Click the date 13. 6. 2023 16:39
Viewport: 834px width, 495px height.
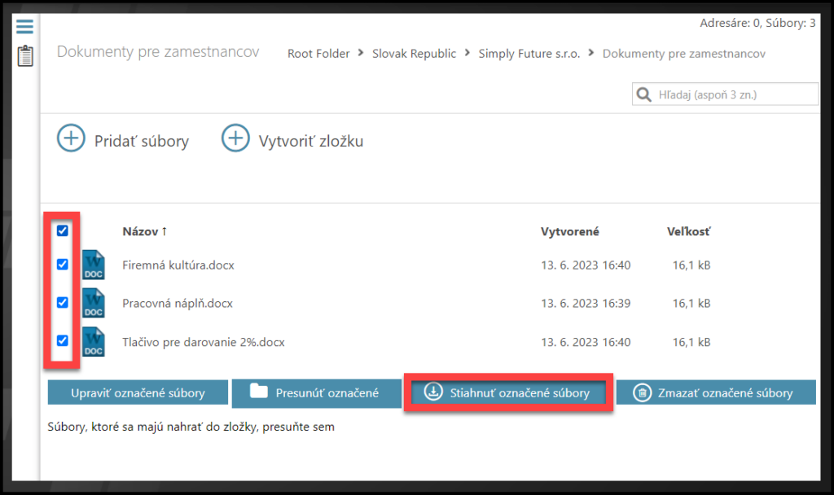pos(586,304)
